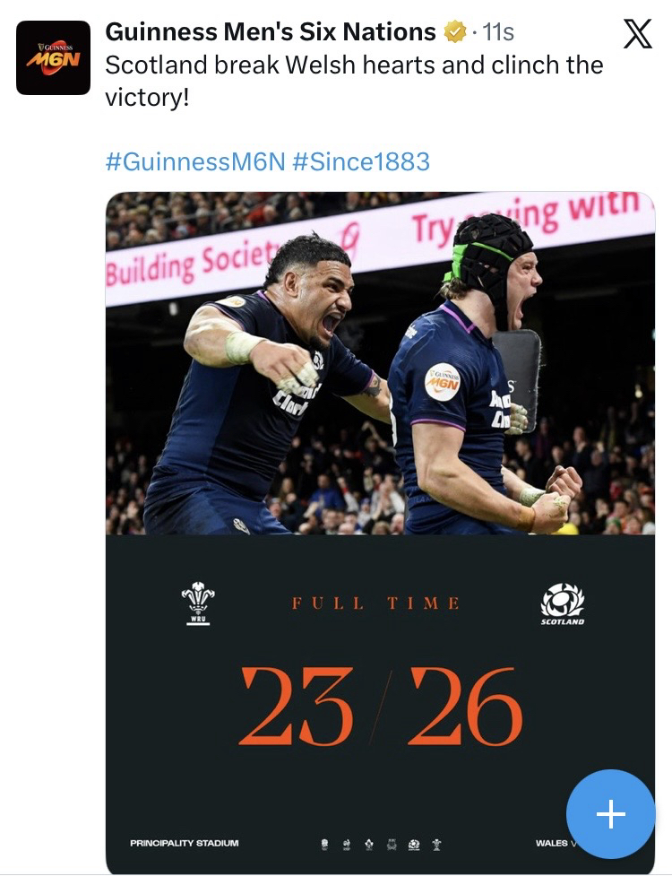The image size is (672, 885).
Task: Open the #Since1883 hashtag
Action: (361, 161)
